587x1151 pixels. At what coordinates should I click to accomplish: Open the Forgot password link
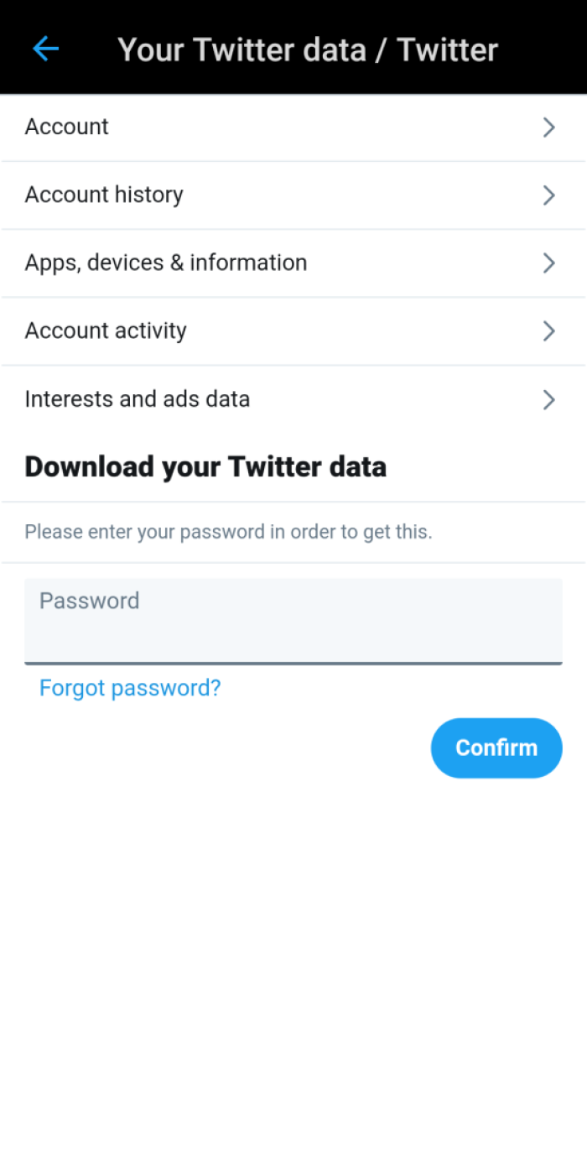[x=130, y=688]
